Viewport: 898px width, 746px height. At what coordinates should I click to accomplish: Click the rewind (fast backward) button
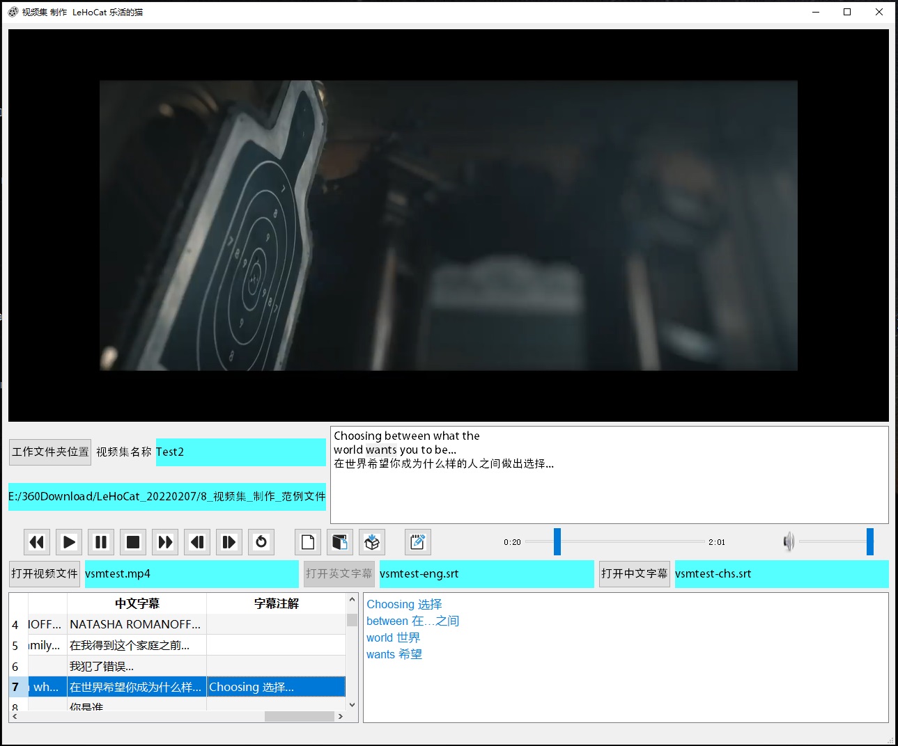(x=37, y=542)
